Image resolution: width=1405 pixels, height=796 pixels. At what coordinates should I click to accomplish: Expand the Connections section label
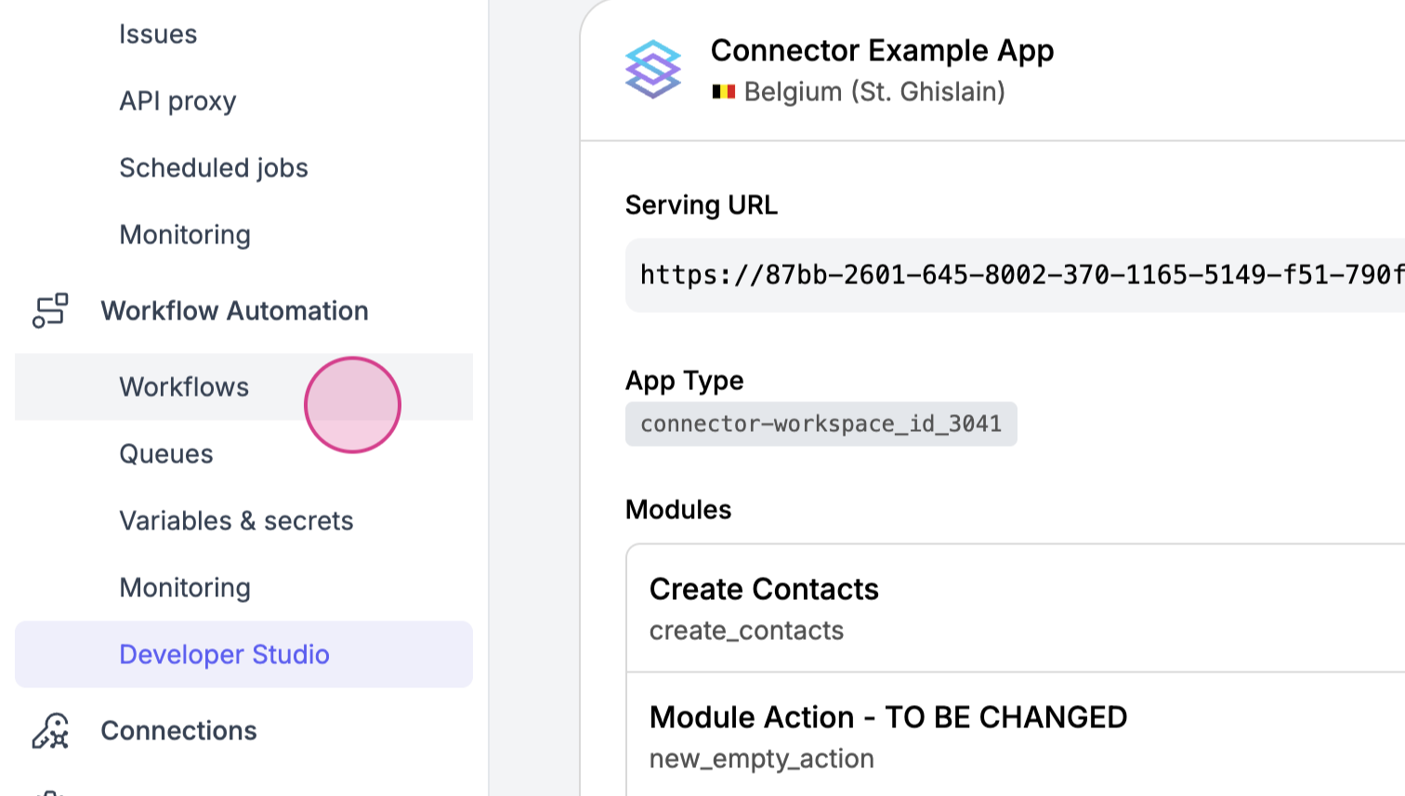178,731
